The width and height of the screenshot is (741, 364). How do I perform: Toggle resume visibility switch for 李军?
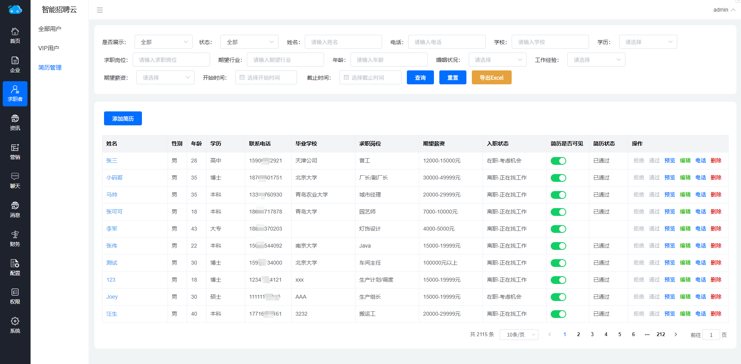point(558,229)
